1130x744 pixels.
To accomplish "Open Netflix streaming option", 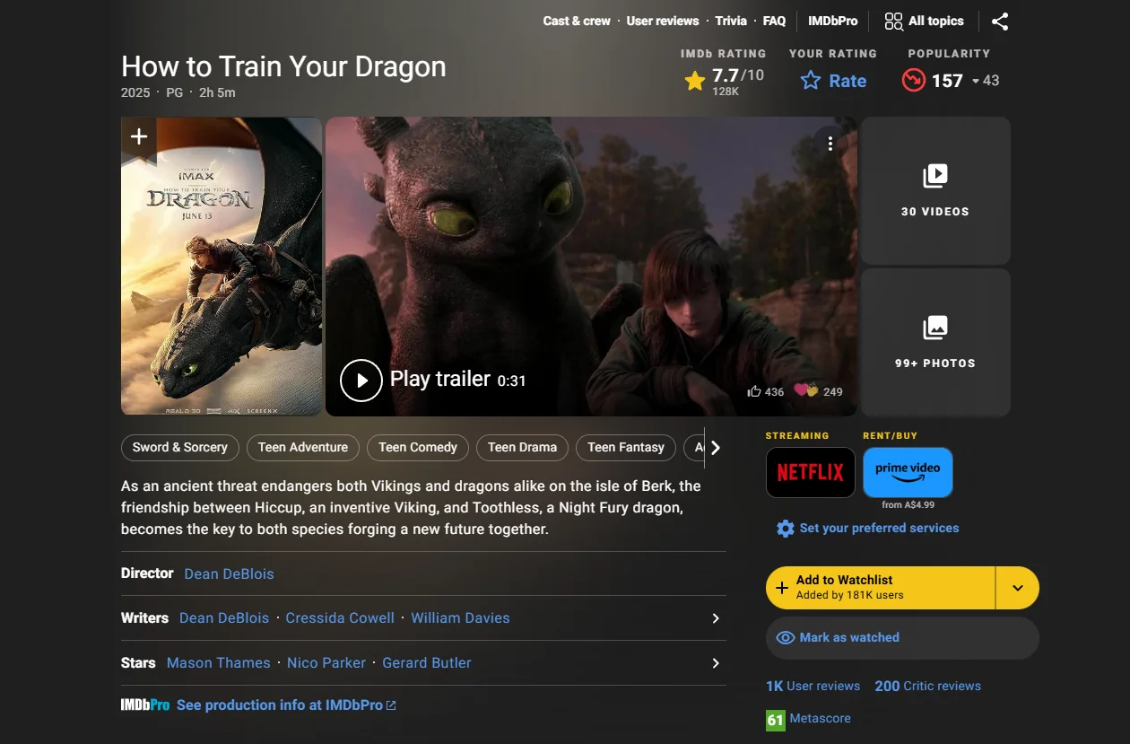I will tap(810, 472).
